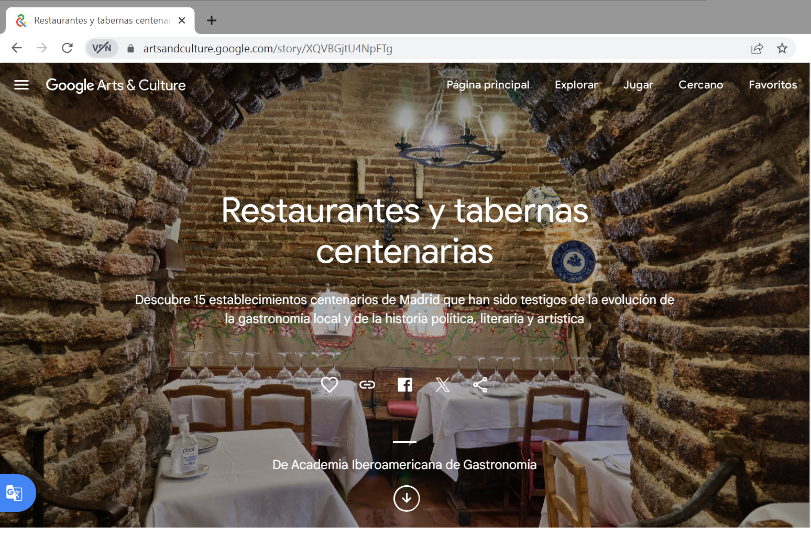The image size is (811, 537).
Task: View site security via the padlock icon
Action: pos(130,48)
